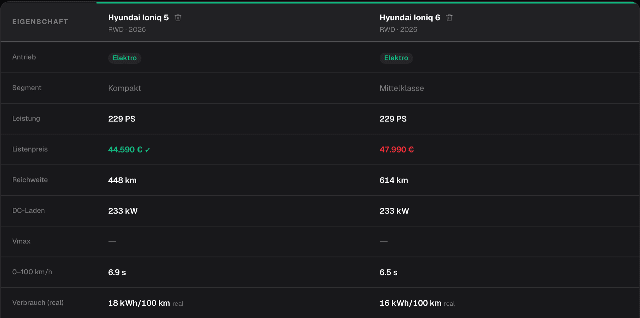
Task: Select the Mittelklasse segment value
Action: pyautogui.click(x=402, y=88)
